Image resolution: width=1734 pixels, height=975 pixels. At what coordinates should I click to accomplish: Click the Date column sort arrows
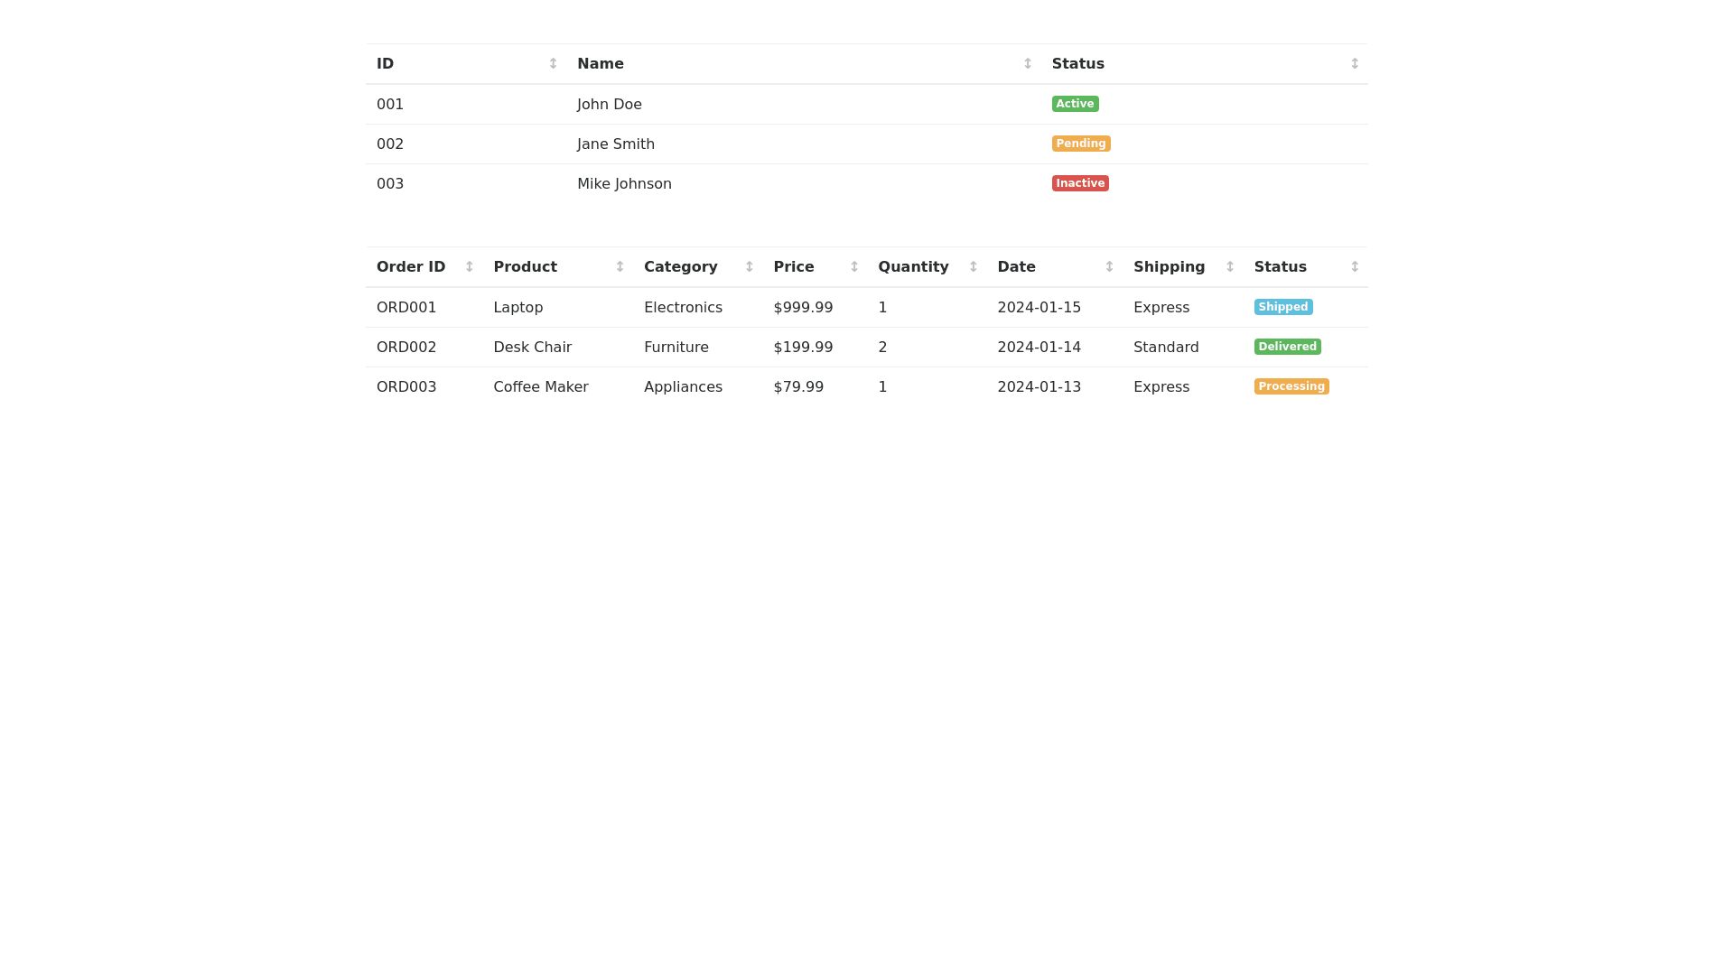pos(1109,266)
